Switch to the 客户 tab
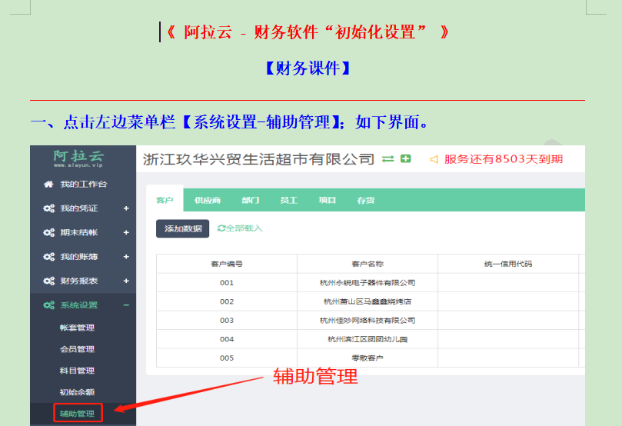622x426 pixels. (x=165, y=200)
